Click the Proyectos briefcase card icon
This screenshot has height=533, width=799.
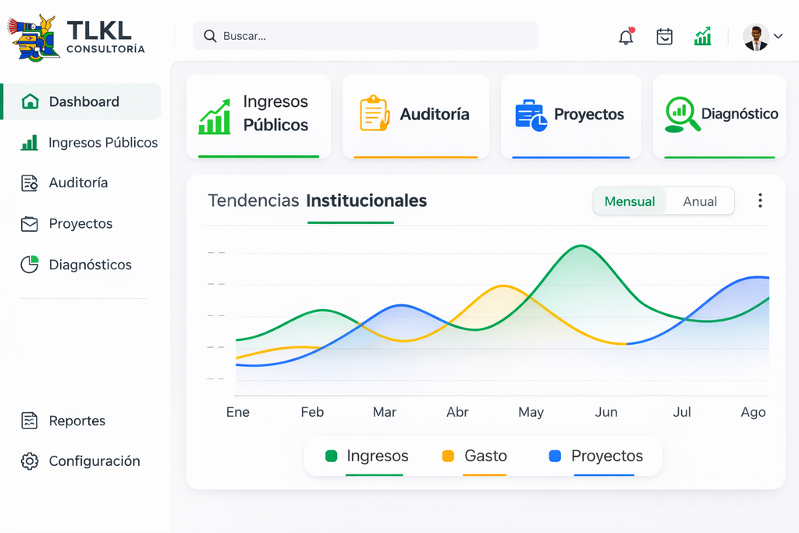coord(531,115)
